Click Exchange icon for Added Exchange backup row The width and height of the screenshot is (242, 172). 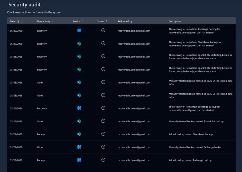pyautogui.click(x=79, y=160)
